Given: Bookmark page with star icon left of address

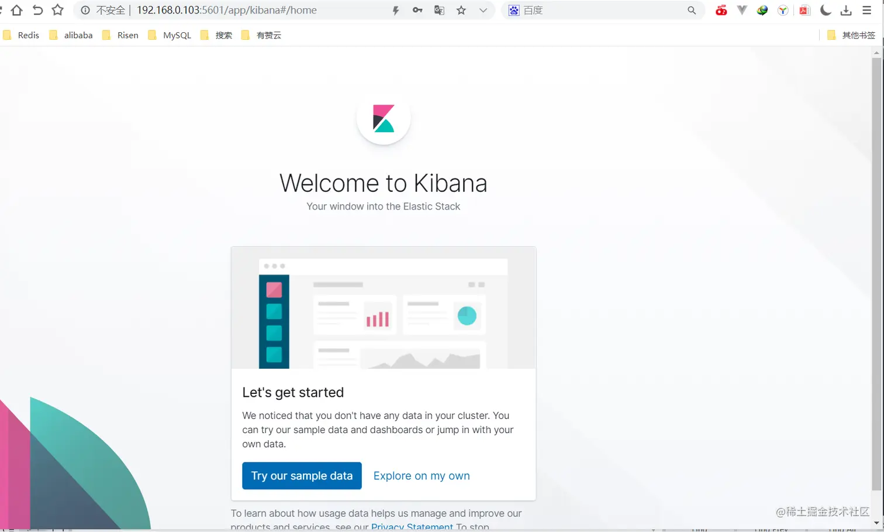Looking at the screenshot, I should click(57, 10).
